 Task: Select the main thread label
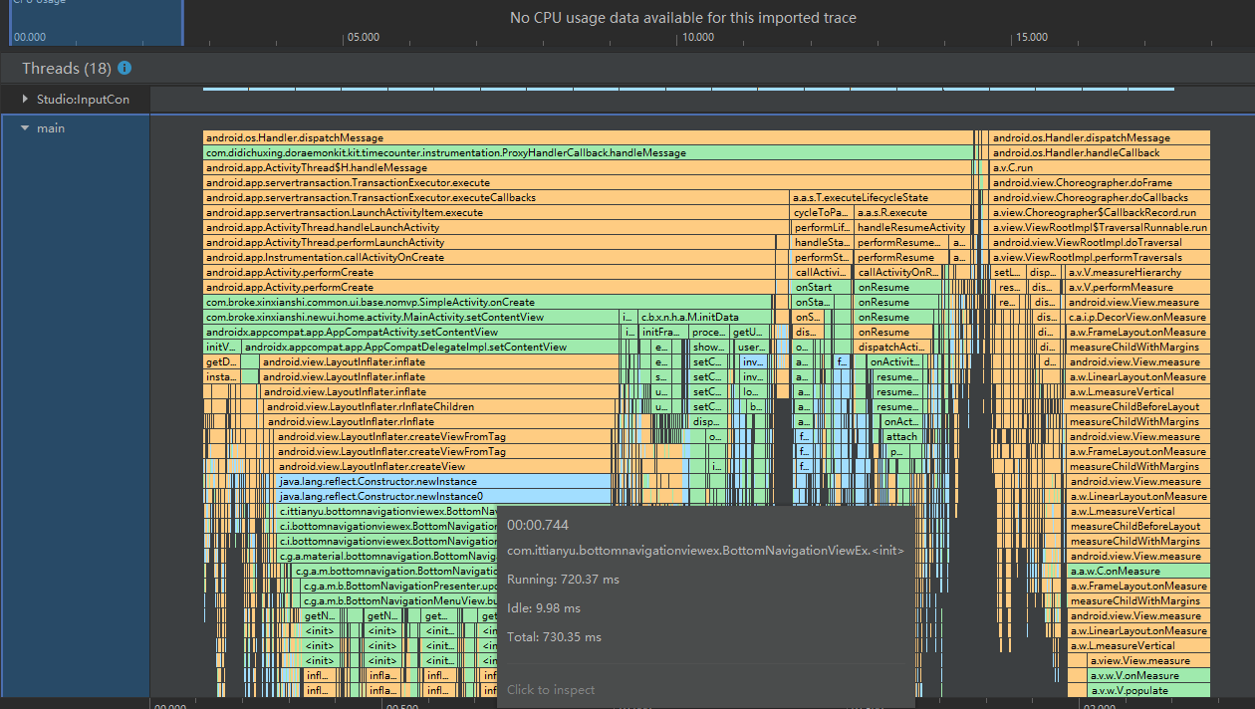click(51, 128)
